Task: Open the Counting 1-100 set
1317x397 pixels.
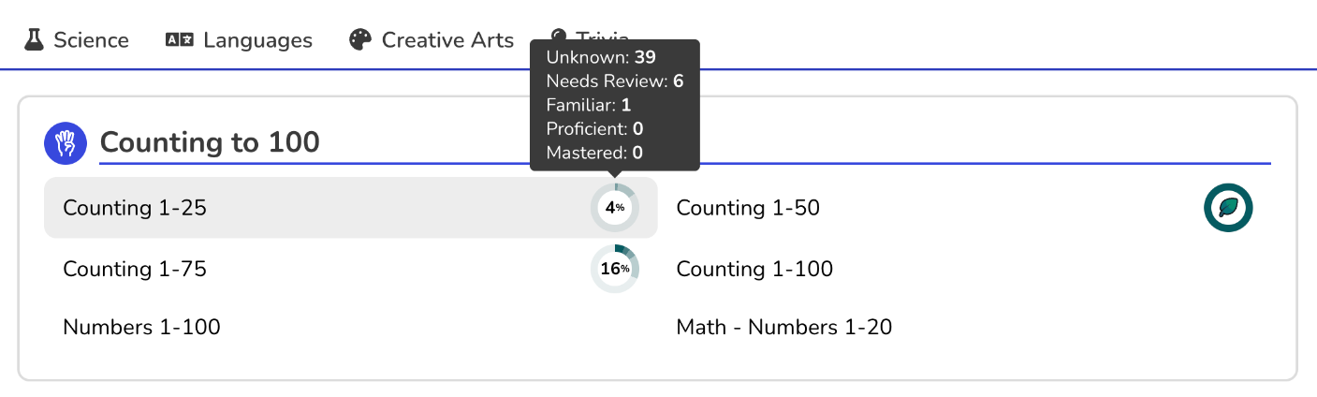Action: click(754, 270)
